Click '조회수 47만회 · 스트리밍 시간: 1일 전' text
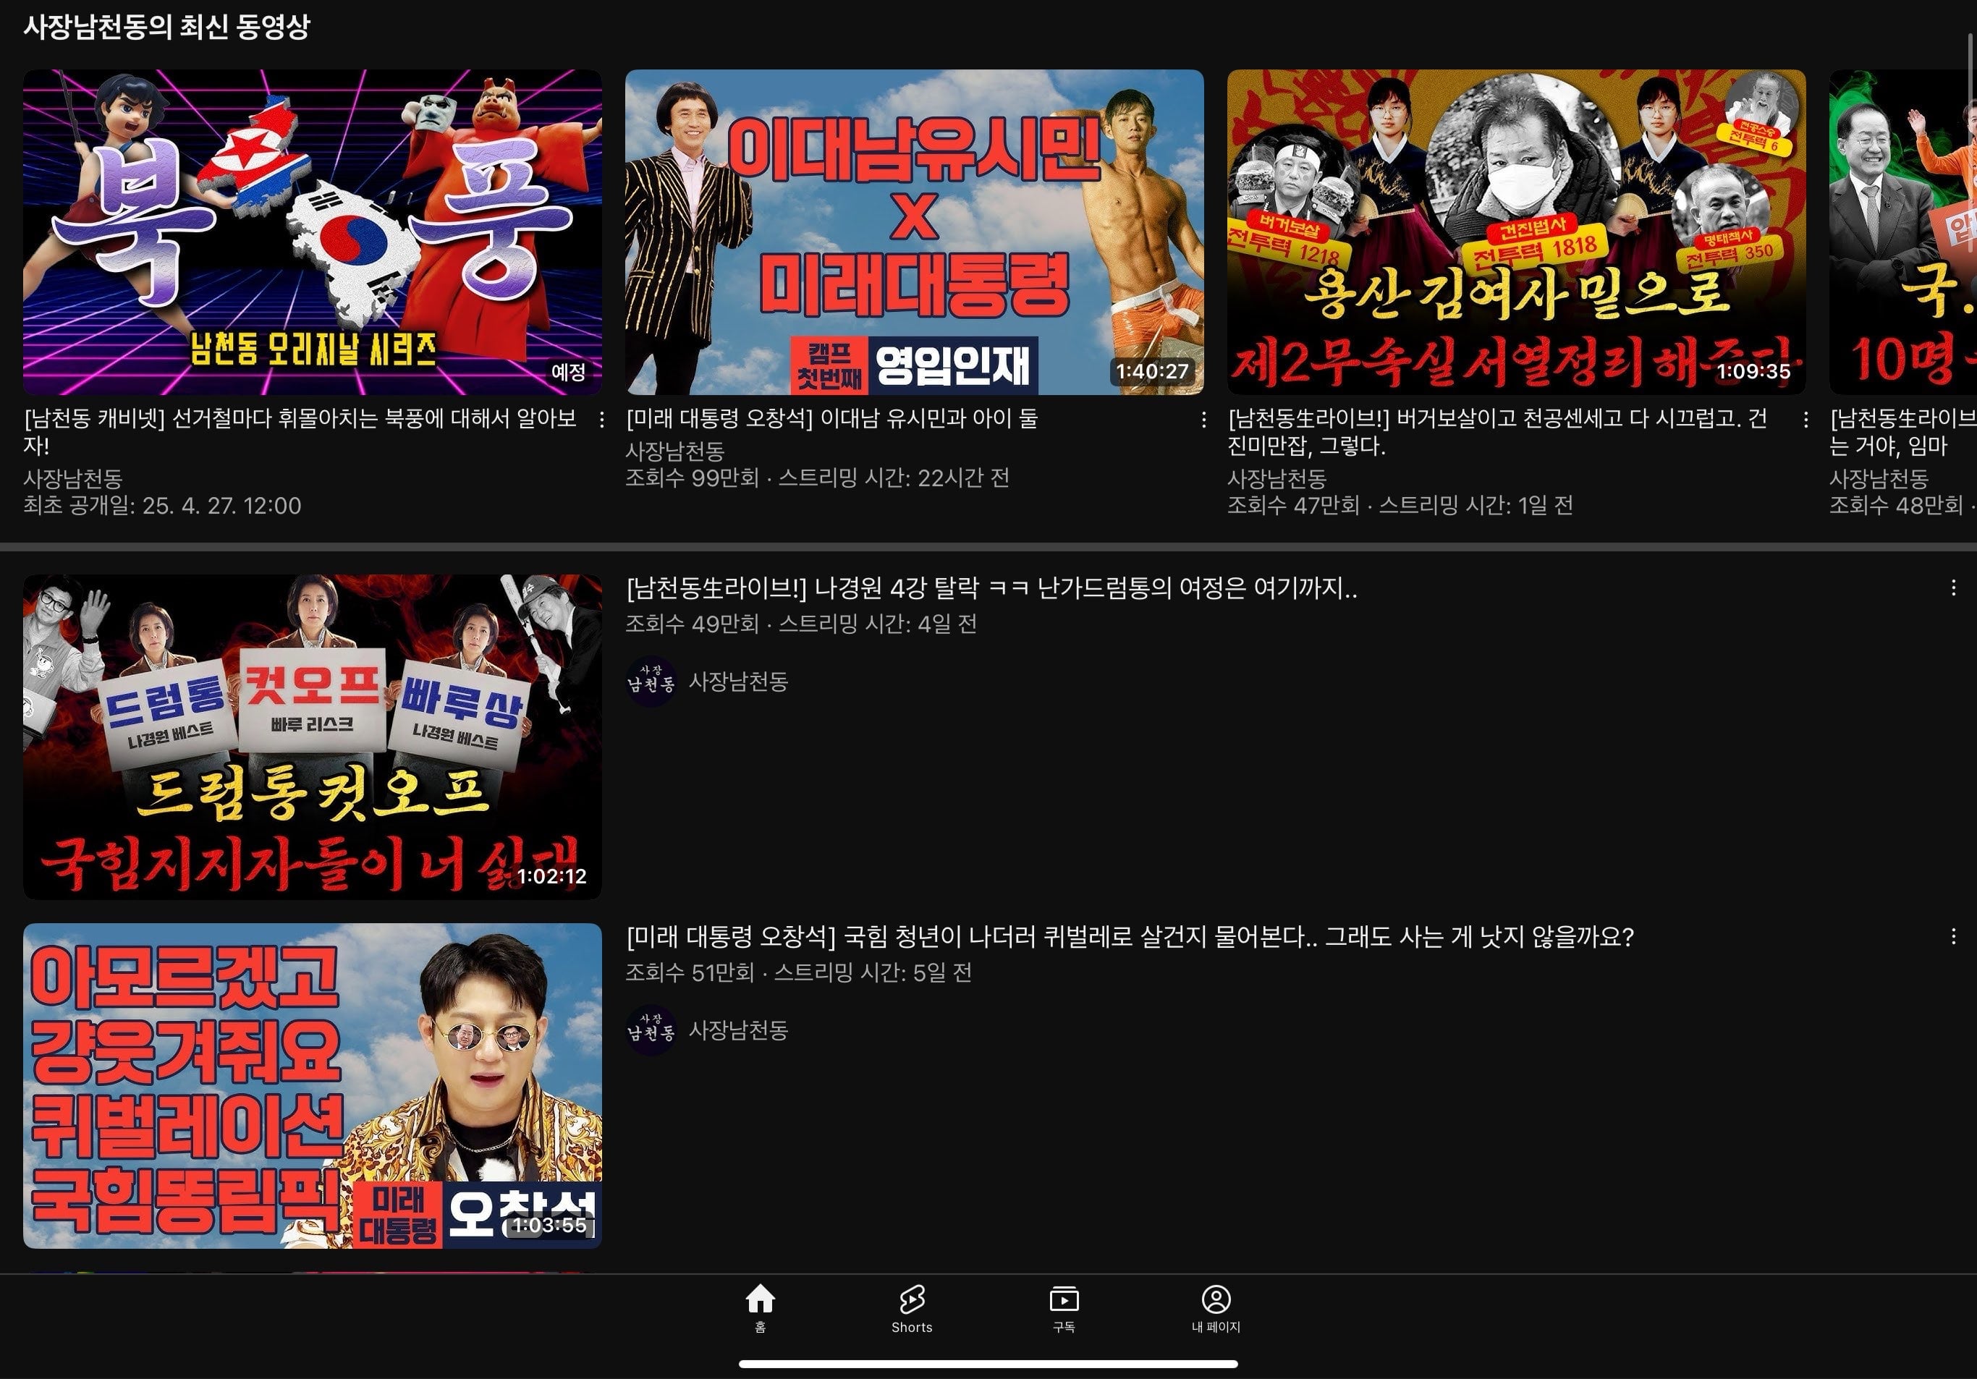This screenshot has height=1379, width=1977. point(1400,505)
